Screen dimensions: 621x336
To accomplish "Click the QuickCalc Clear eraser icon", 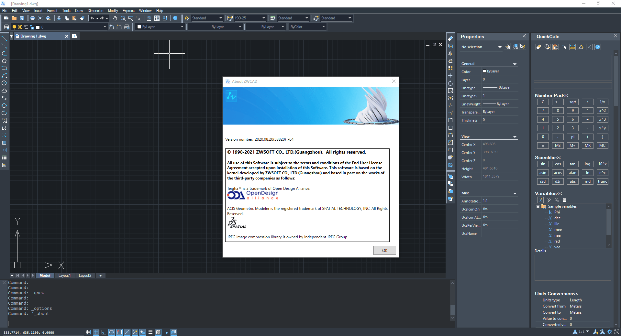I will [x=539, y=47].
